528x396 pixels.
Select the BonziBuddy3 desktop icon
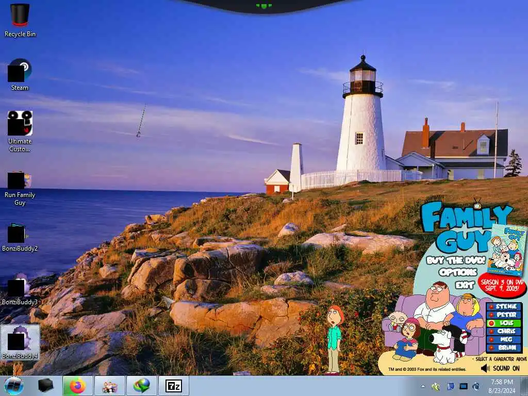pyautogui.click(x=20, y=290)
